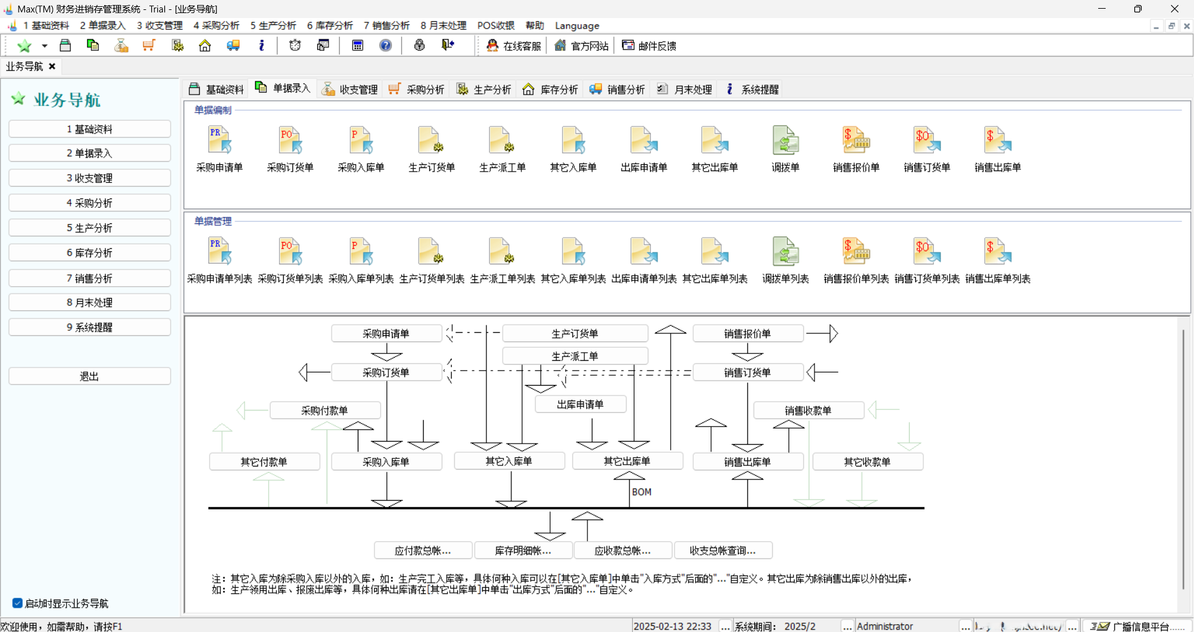Image resolution: width=1194 pixels, height=632 pixels.
Task: Open the favorites star dropdown arrow
Action: [44, 45]
